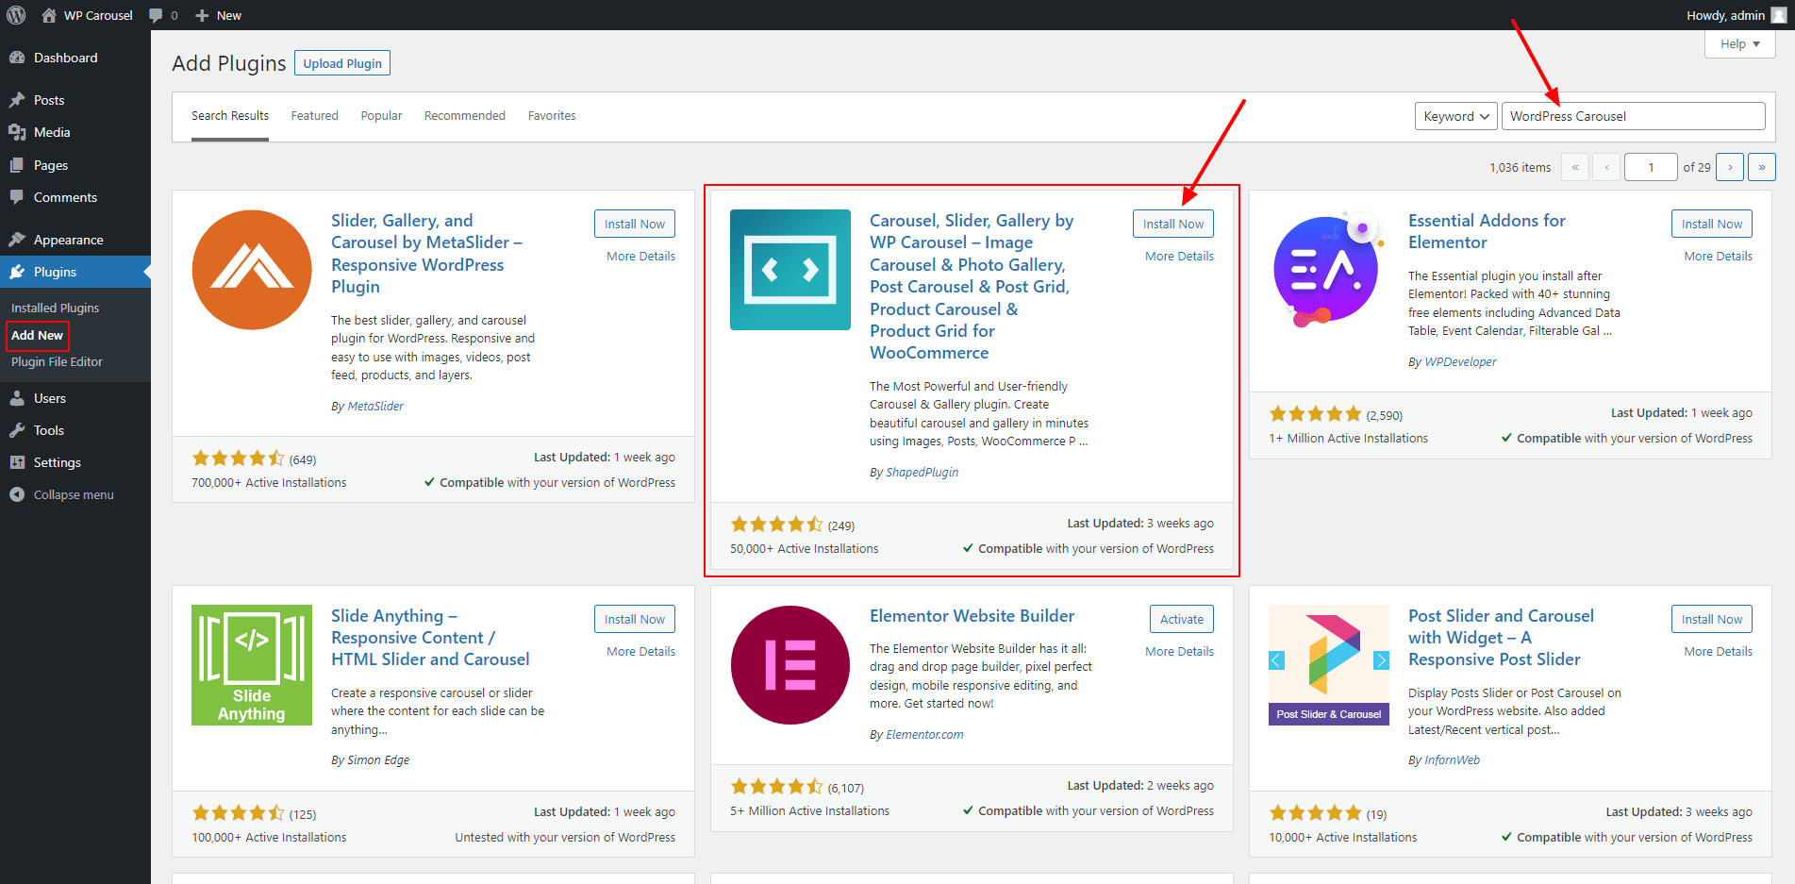Open the WP Carousel plugin logo thumbnail

pos(790,270)
